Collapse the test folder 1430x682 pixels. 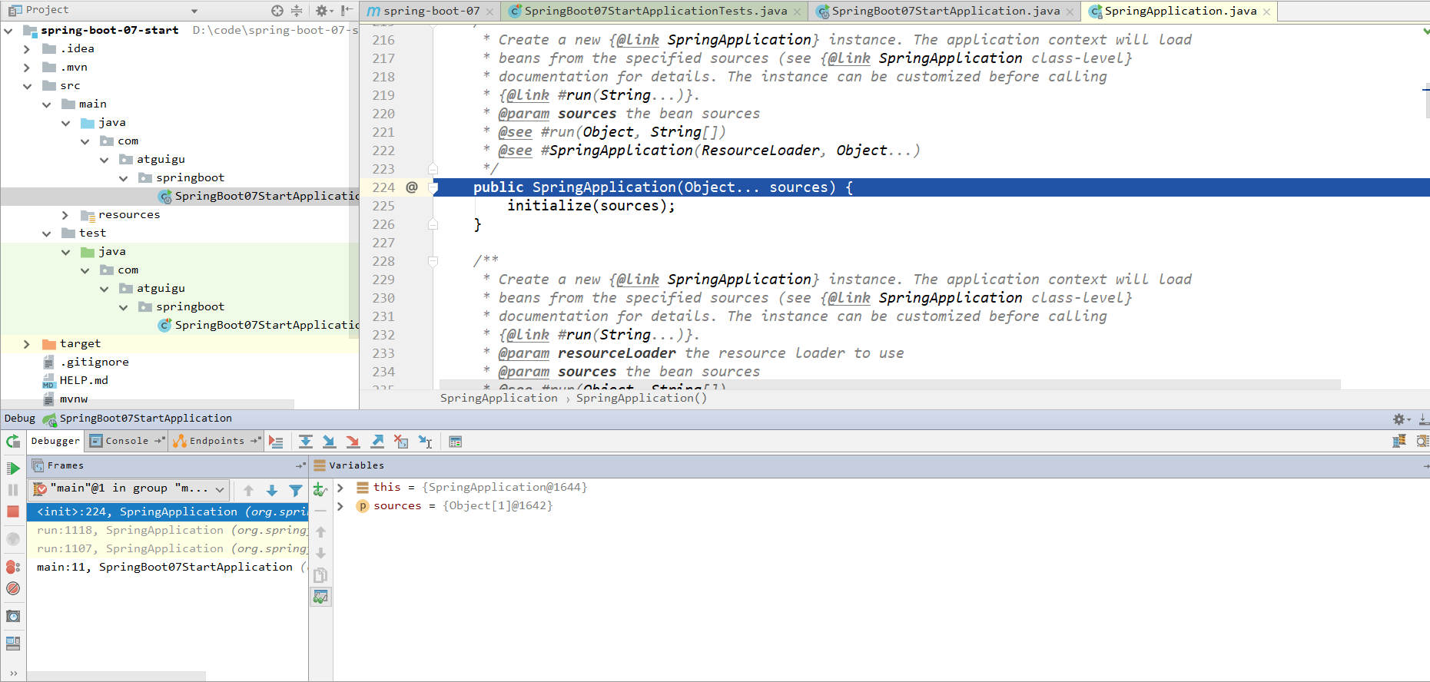click(x=46, y=233)
